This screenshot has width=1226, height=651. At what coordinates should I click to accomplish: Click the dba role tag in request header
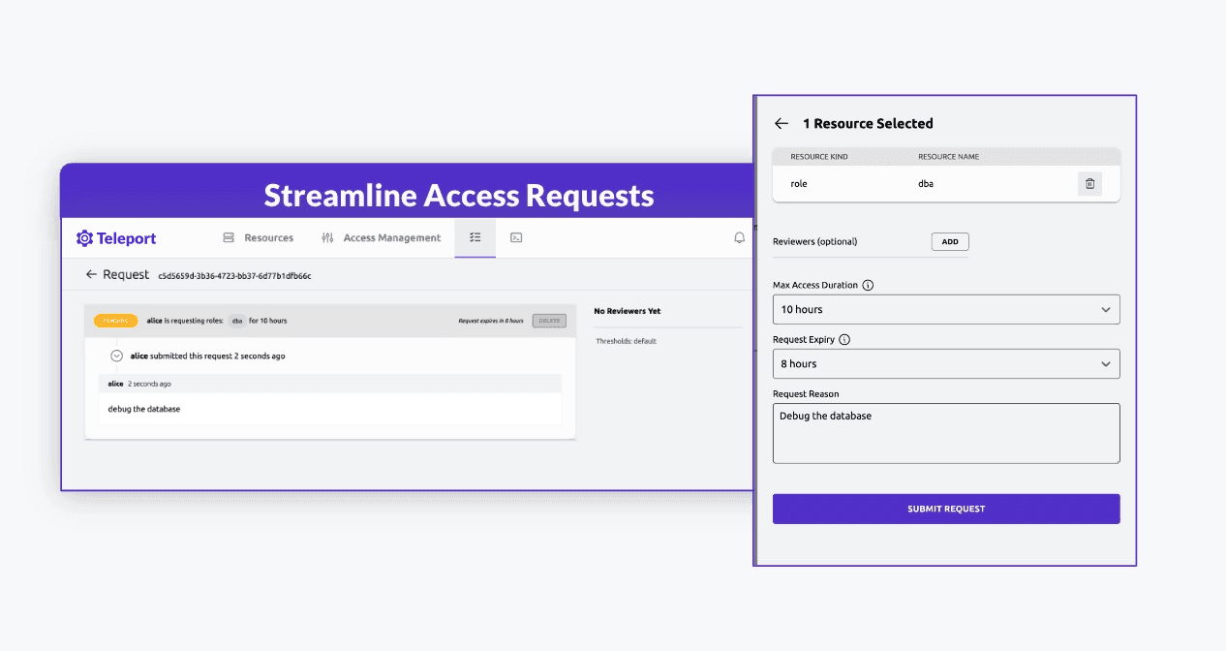pyautogui.click(x=235, y=321)
